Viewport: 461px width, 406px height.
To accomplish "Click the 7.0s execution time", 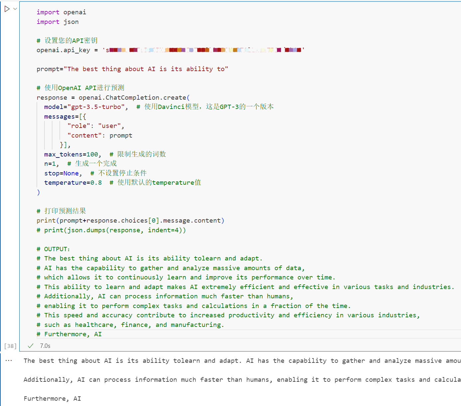I will [x=45, y=346].
